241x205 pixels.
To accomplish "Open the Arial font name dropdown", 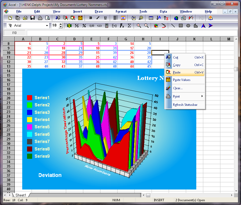I will pyautogui.click(x=47, y=26).
